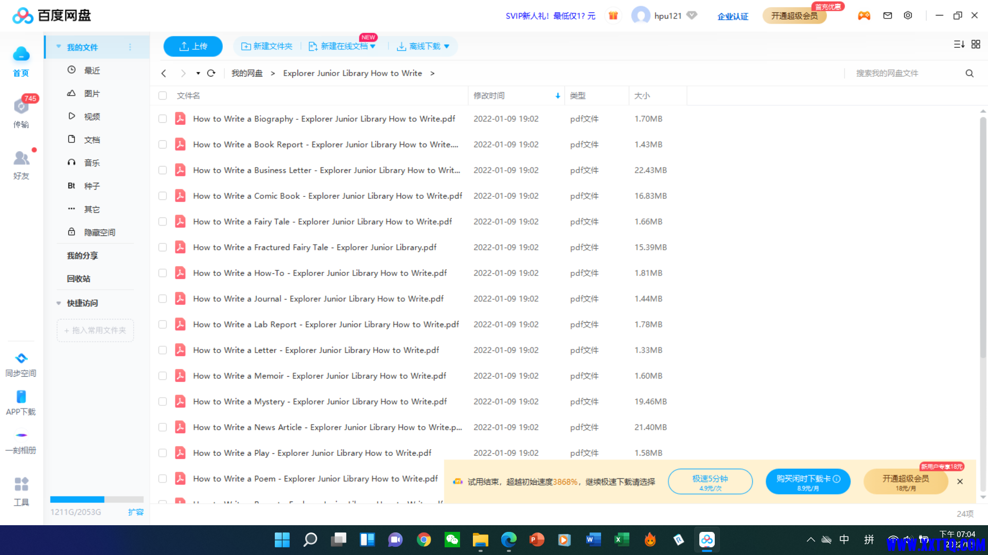Click the search magnifier icon

coord(969,73)
